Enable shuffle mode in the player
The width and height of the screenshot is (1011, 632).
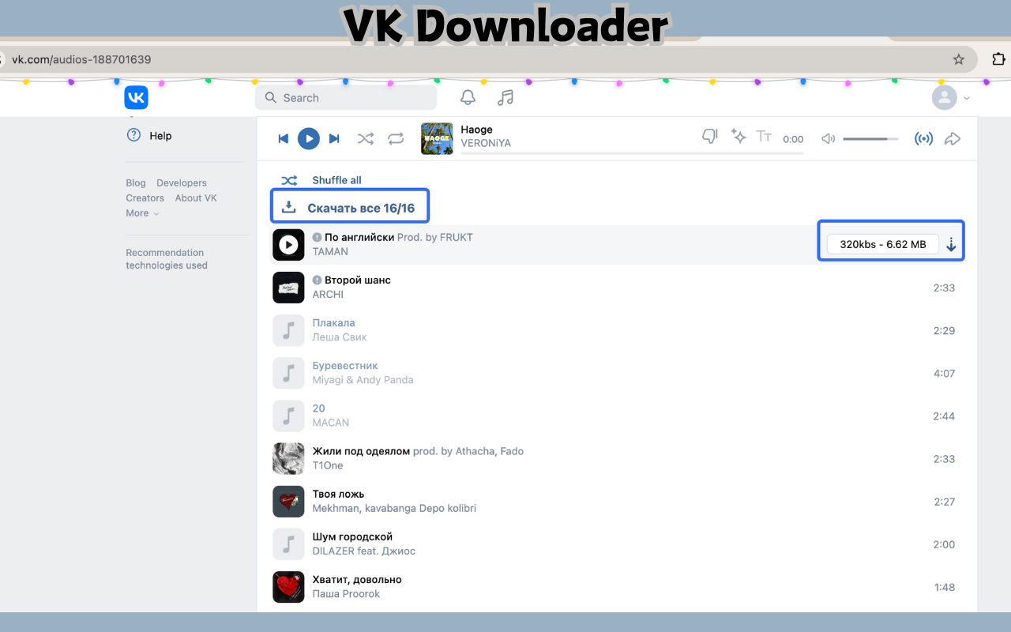(365, 138)
